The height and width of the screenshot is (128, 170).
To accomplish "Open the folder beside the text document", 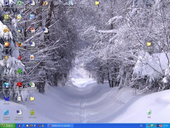I will (x=32, y=99).
